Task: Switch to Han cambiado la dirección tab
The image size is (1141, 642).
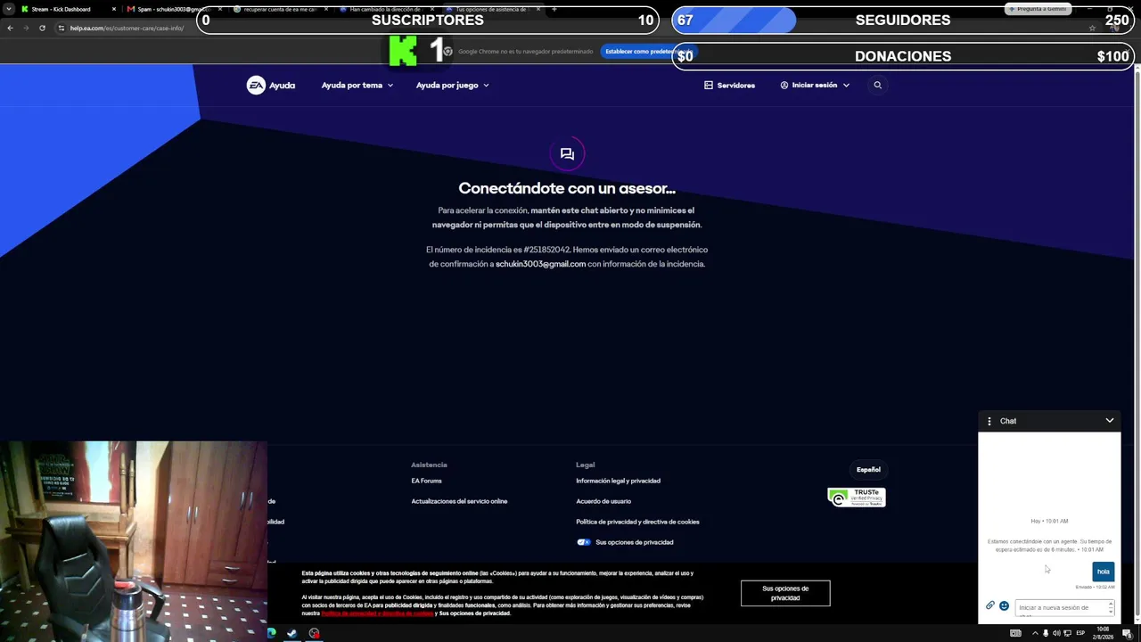Action: (x=385, y=9)
